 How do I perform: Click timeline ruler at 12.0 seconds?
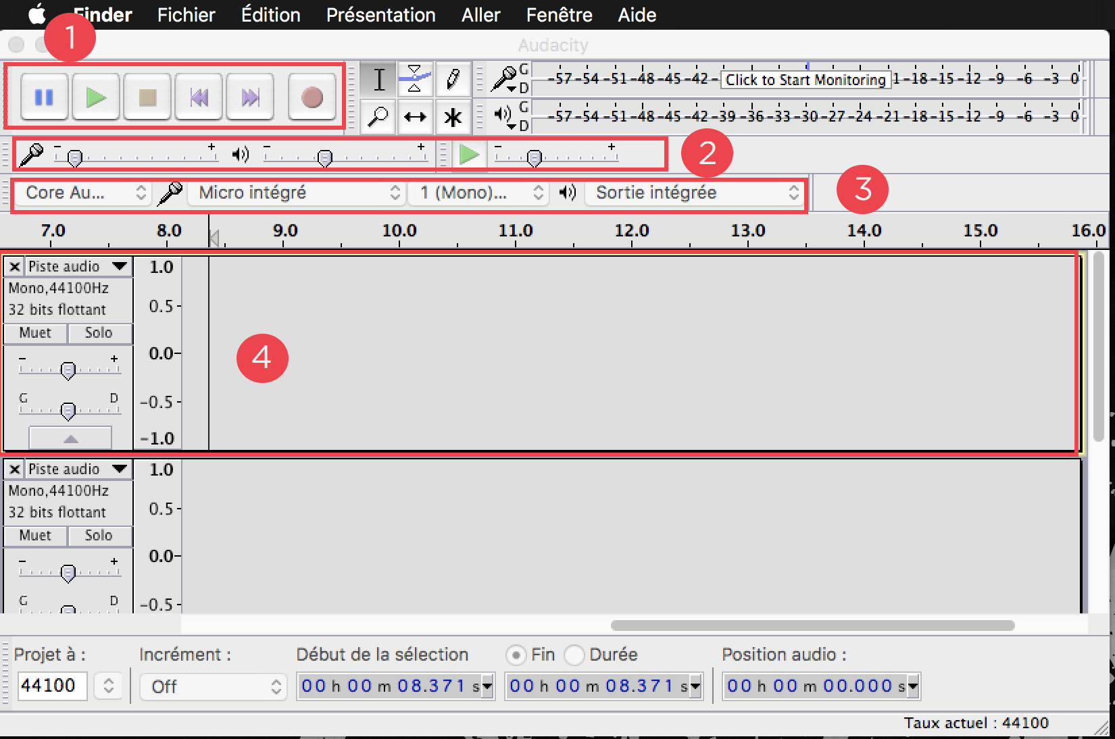631,231
